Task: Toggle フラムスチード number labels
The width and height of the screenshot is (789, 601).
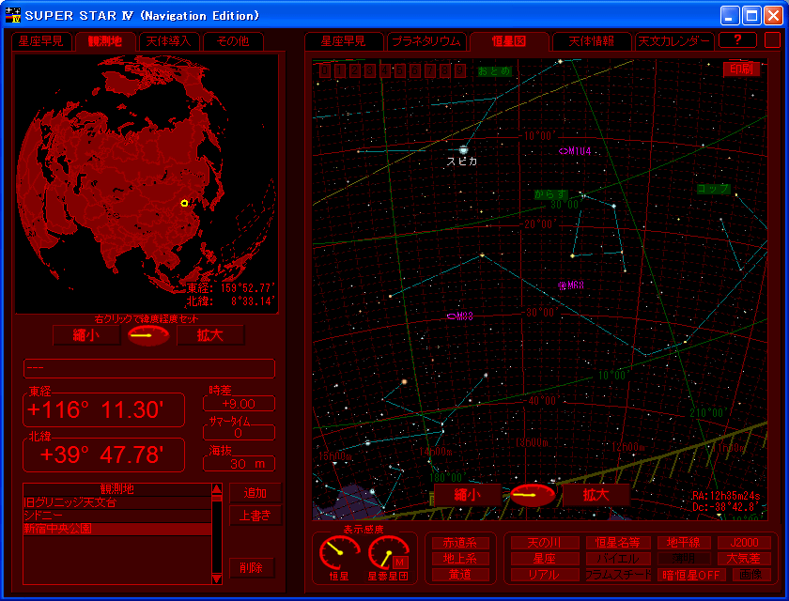Action: tap(618, 575)
